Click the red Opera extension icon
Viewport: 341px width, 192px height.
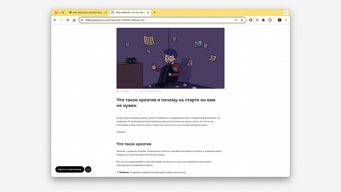tap(251, 20)
